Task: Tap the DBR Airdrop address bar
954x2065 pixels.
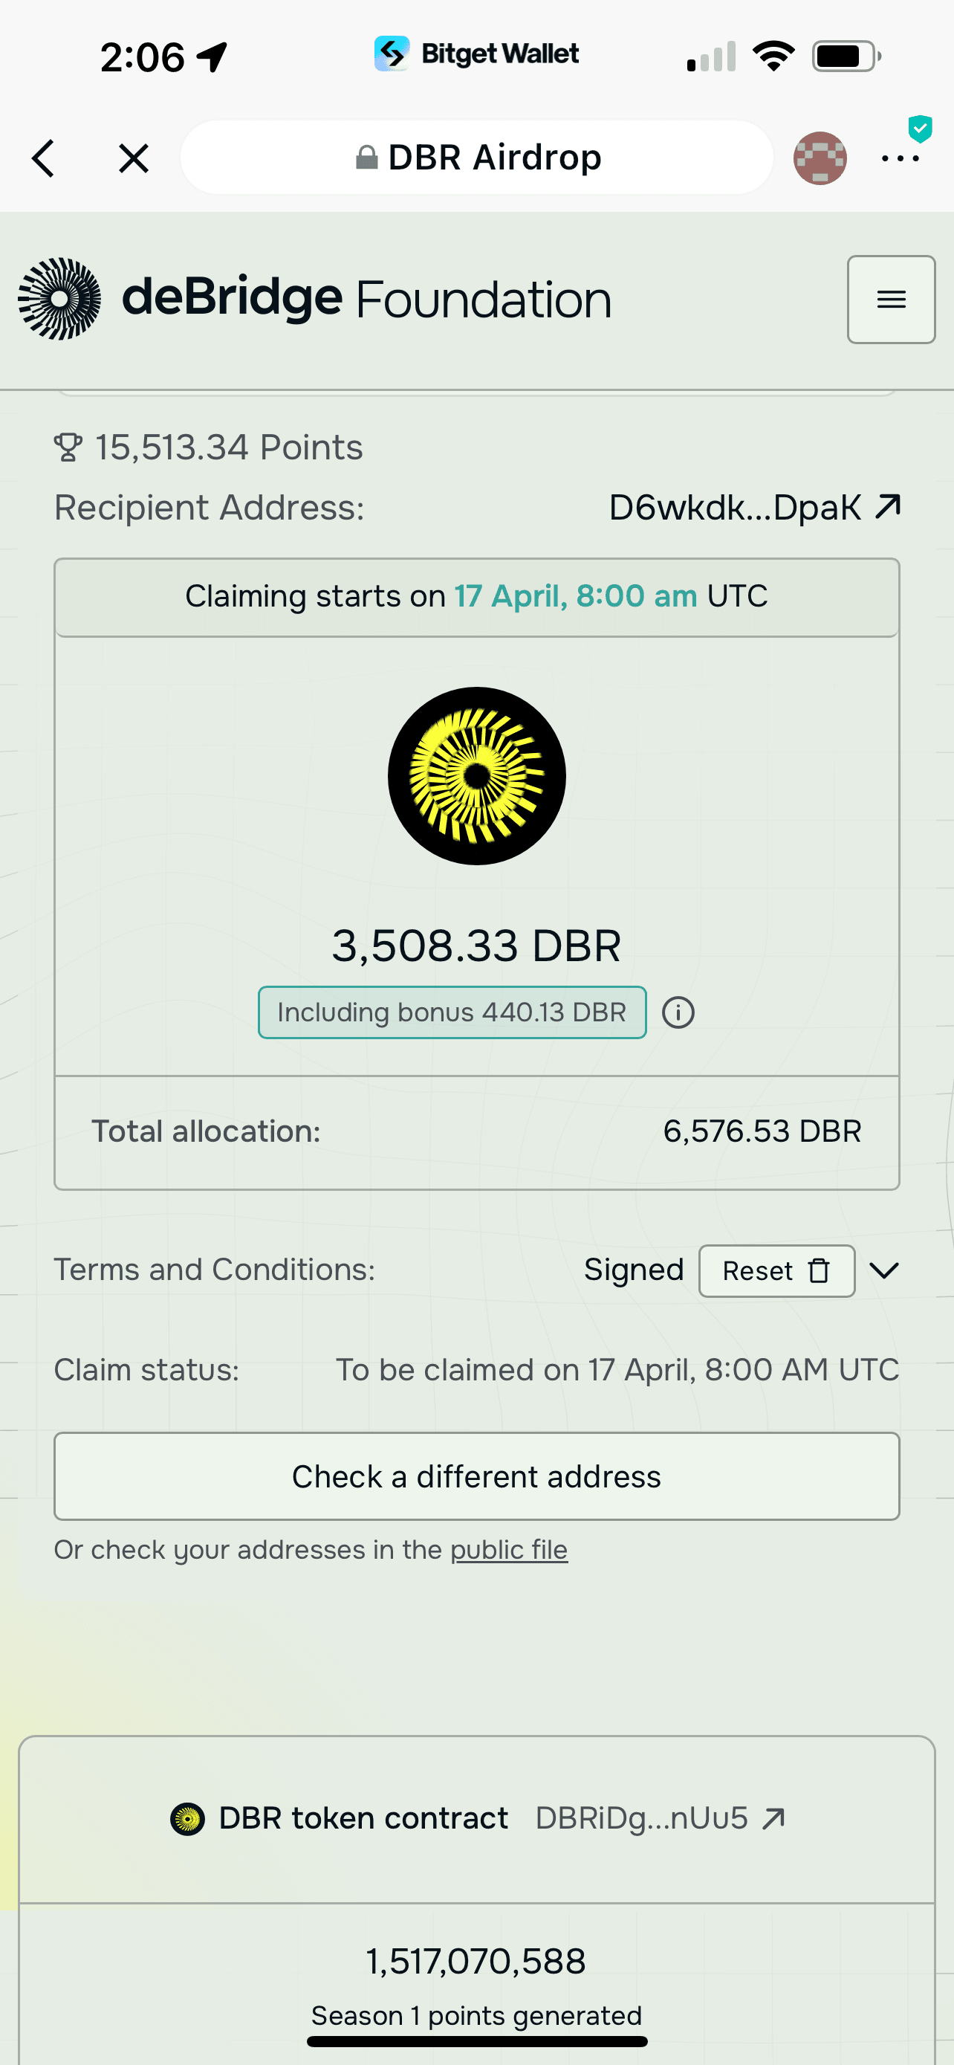Action: pyautogui.click(x=478, y=158)
